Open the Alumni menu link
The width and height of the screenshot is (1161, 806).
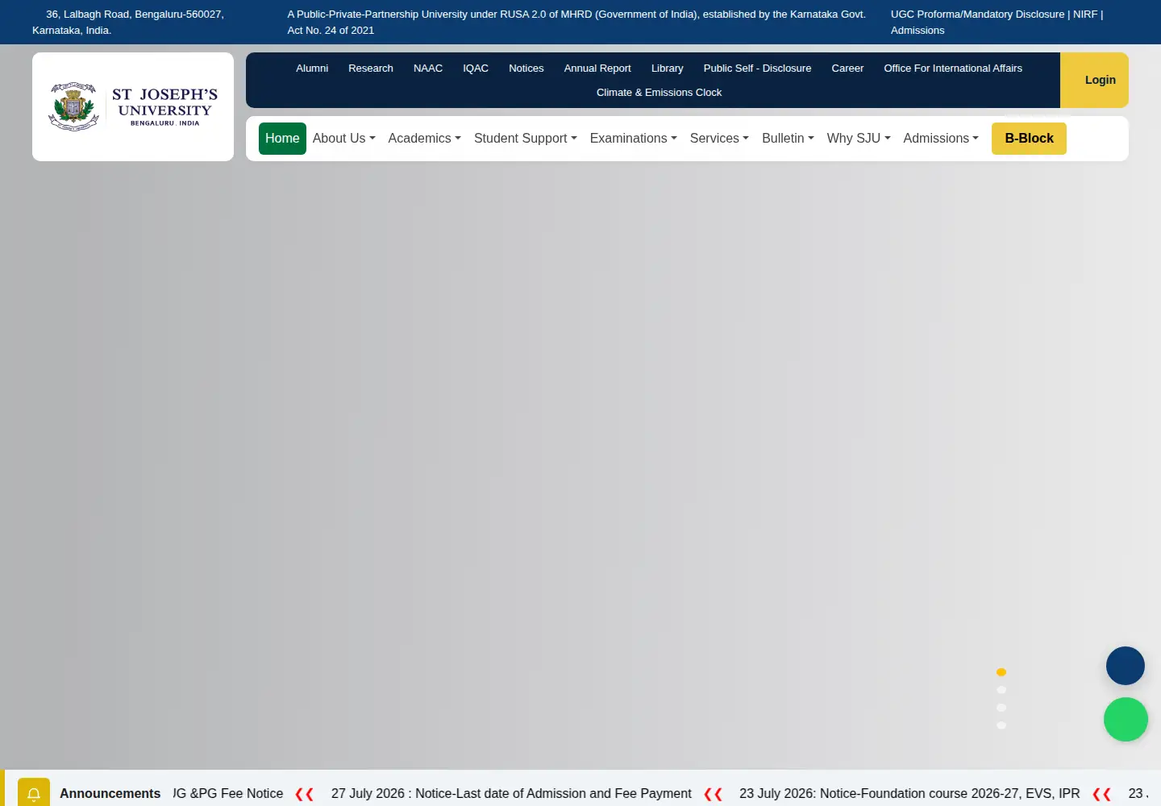(312, 69)
